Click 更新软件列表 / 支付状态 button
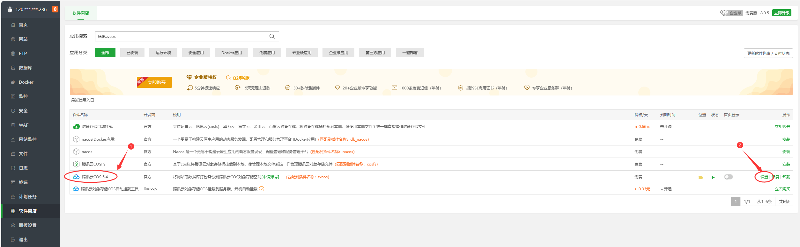 click(768, 53)
